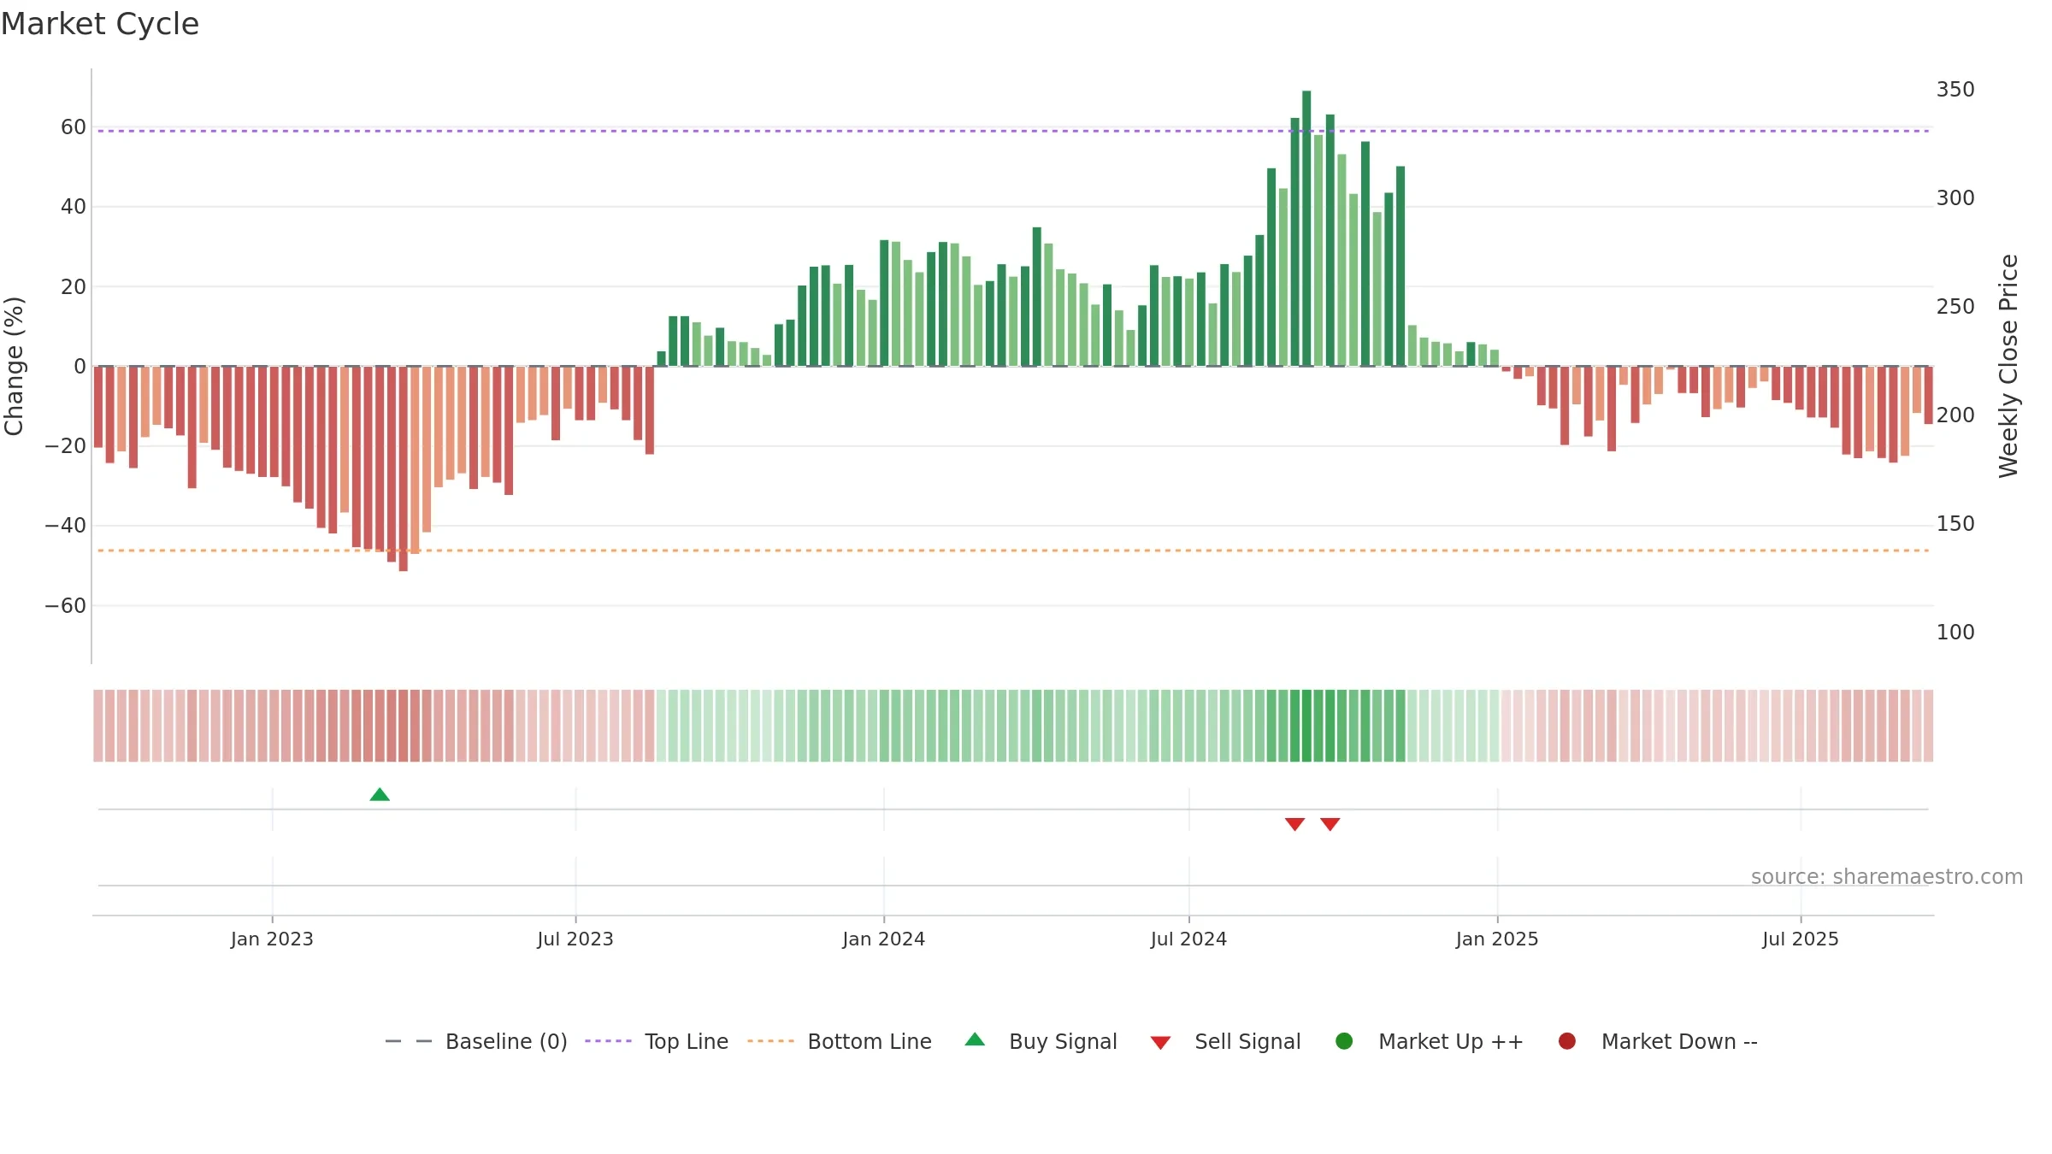Click the 250 tick on price axis
Viewport: 2052px width, 1154px height.
[1955, 307]
